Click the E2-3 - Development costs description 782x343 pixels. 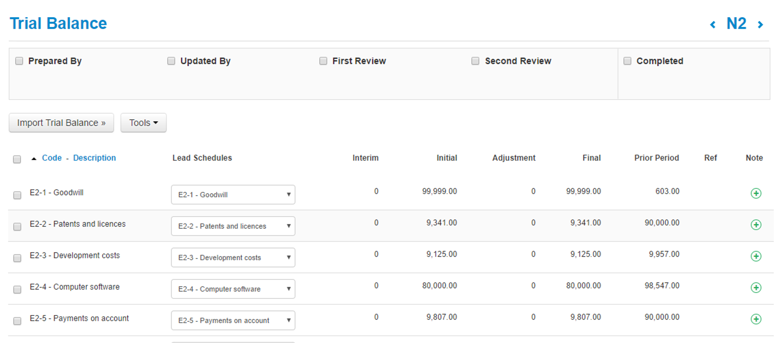pos(75,255)
